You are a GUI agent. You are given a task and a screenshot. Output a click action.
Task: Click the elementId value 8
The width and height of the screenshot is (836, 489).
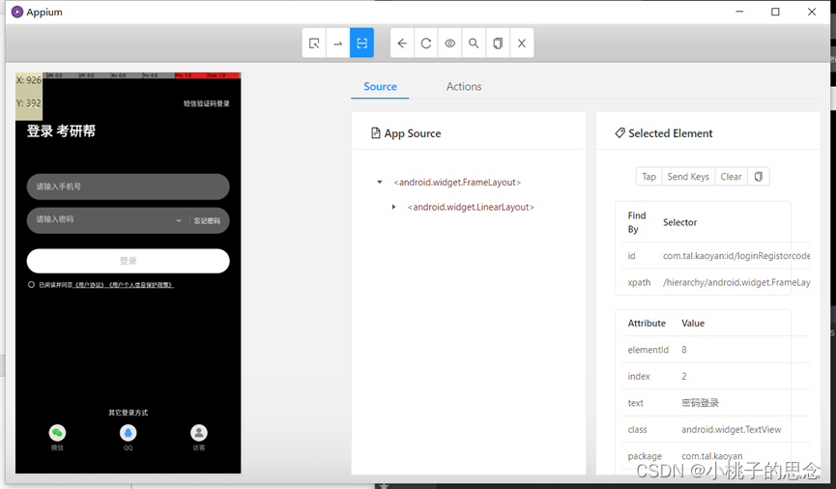[x=684, y=350]
